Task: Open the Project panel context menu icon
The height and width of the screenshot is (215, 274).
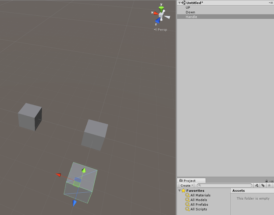Action: pos(271,181)
